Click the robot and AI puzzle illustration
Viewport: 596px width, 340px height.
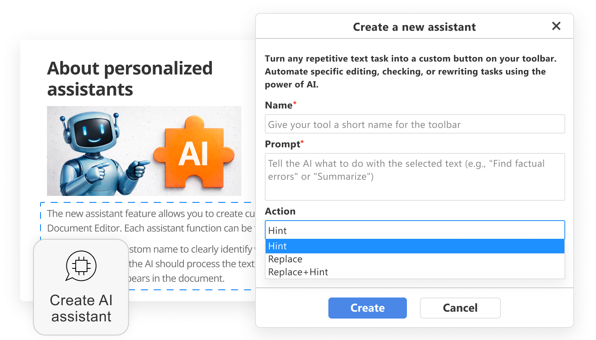[144, 151]
